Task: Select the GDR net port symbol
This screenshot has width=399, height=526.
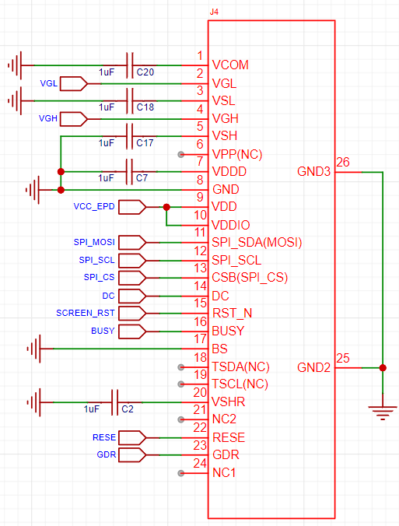Action: [x=132, y=455]
